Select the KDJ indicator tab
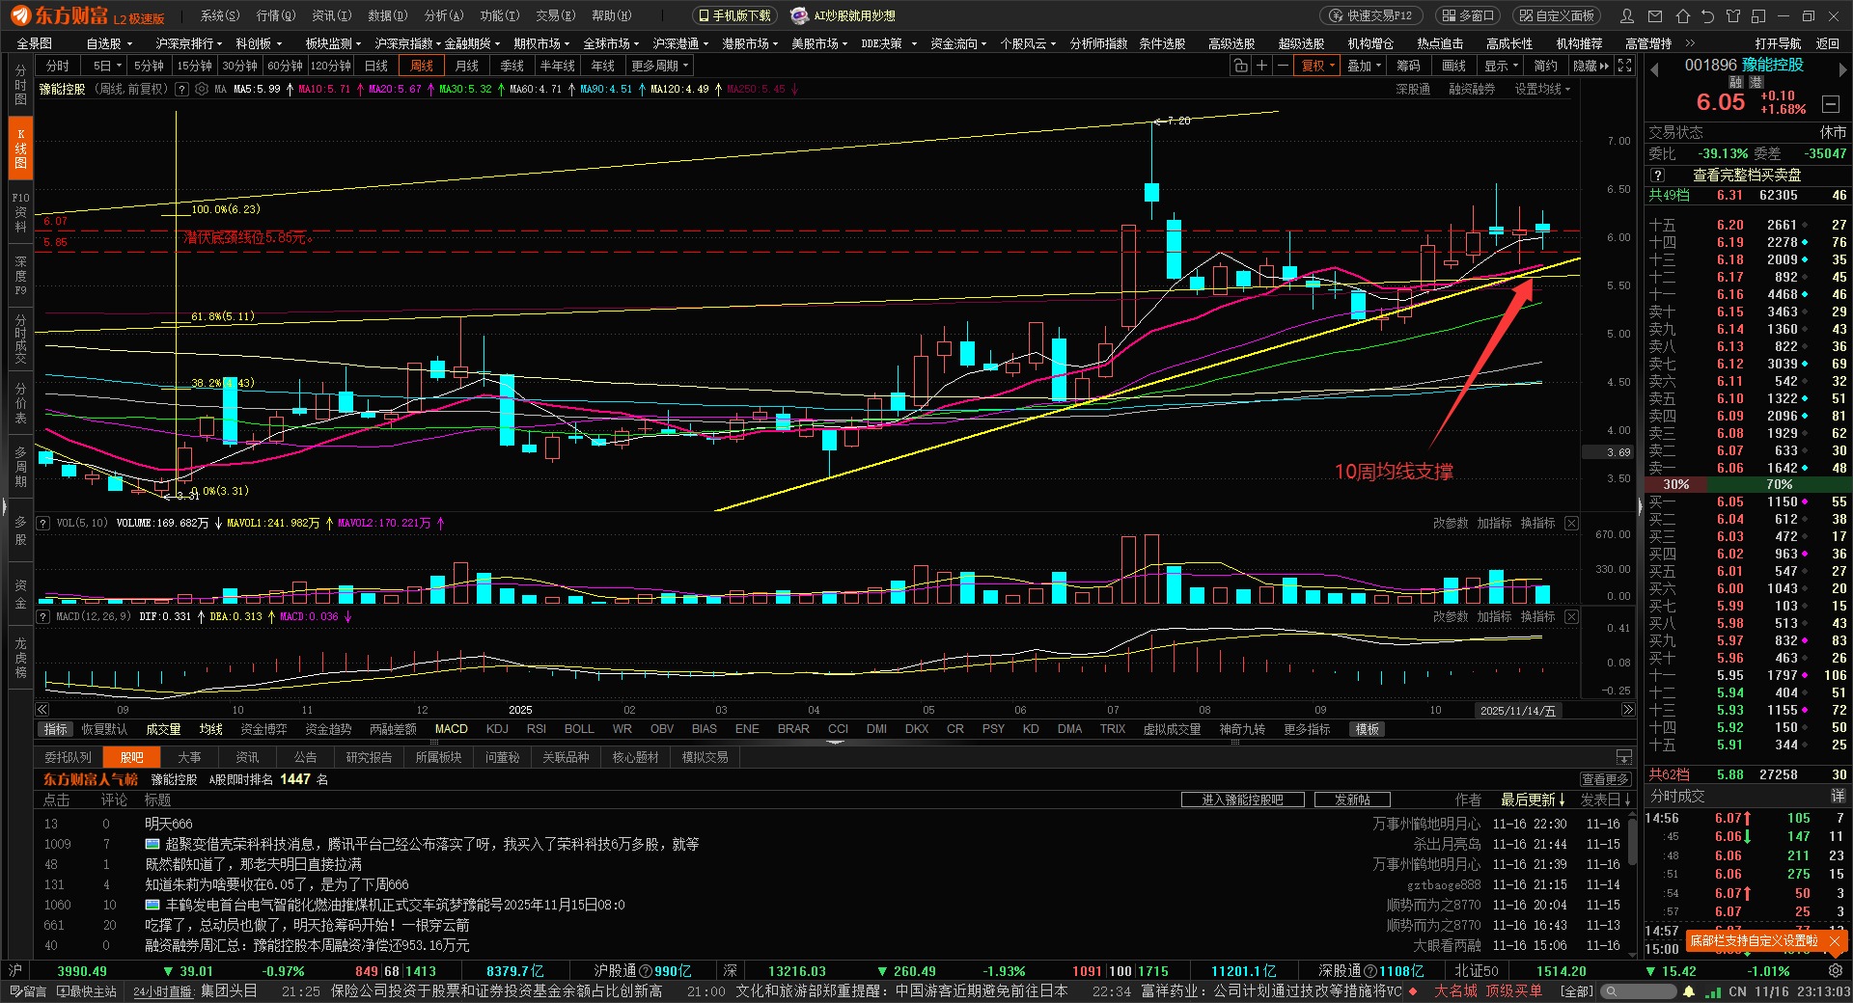The height and width of the screenshot is (1003, 1853). [497, 729]
